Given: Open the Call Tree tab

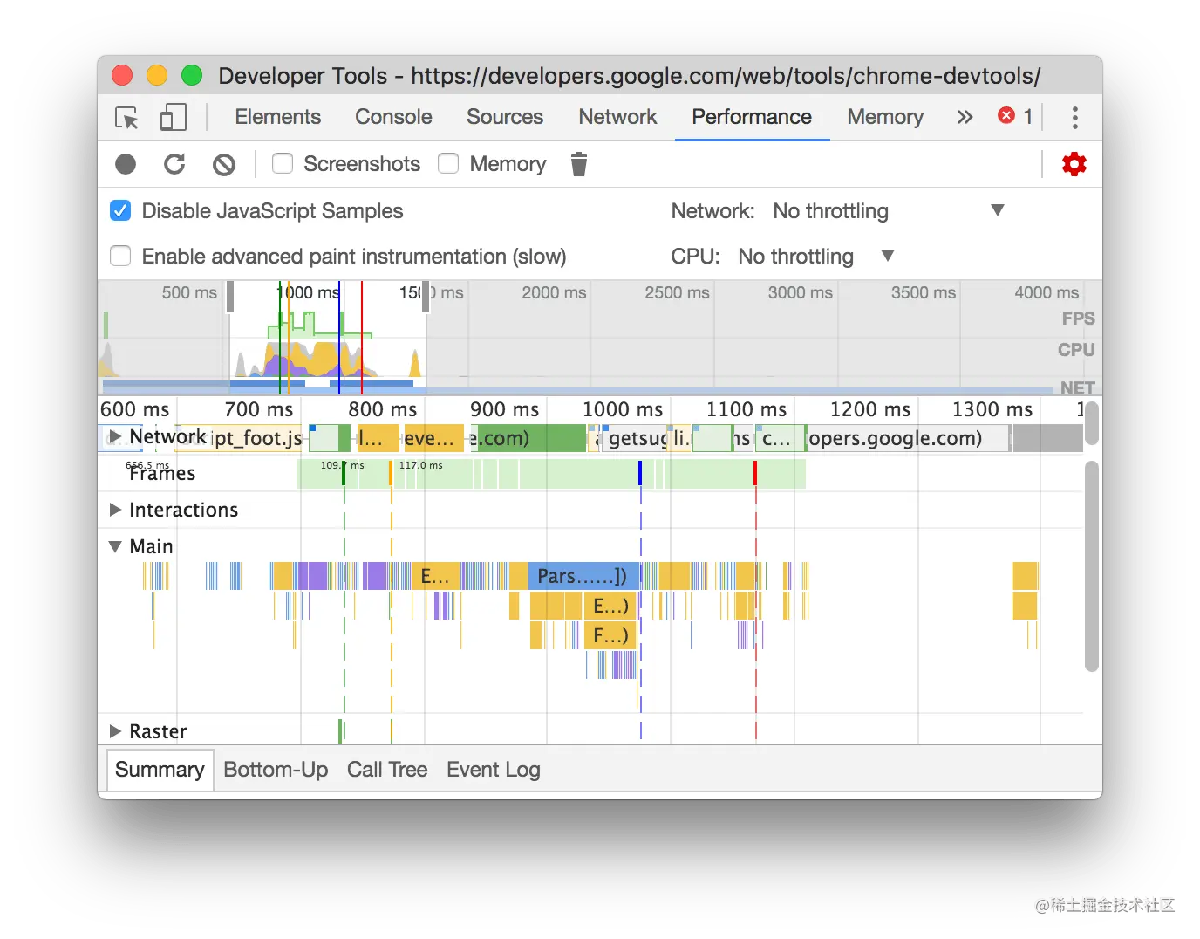Looking at the screenshot, I should point(387,770).
